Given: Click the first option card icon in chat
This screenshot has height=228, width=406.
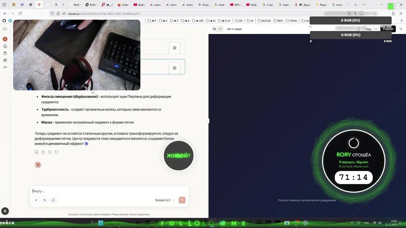Looking at the screenshot, I should [174, 48].
